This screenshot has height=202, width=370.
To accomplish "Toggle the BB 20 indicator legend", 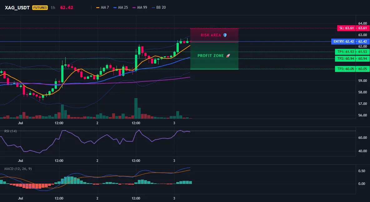I will point(159,7).
